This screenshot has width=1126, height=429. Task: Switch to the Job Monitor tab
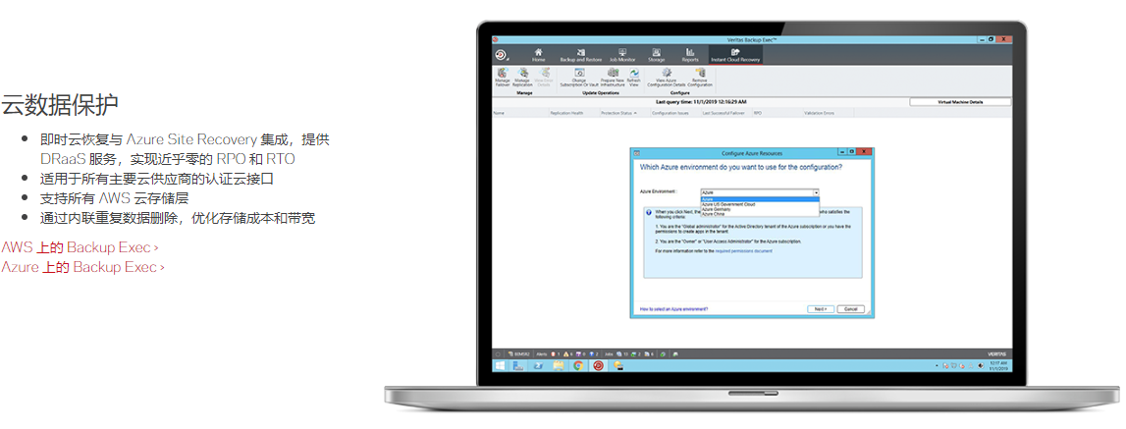[621, 55]
